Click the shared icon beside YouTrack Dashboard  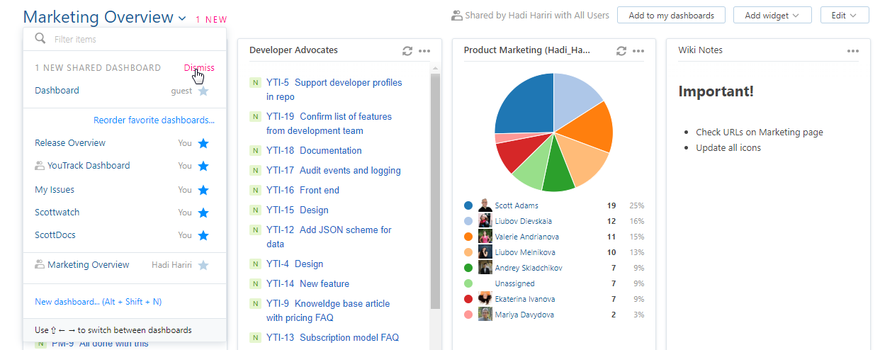pyautogui.click(x=40, y=166)
